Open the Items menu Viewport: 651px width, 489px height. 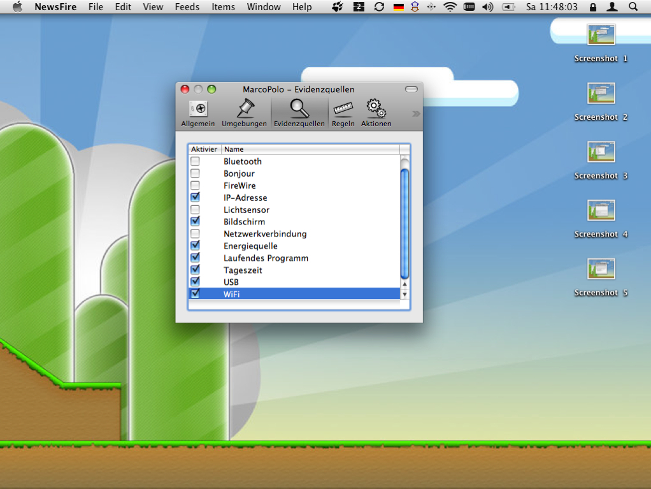(223, 6)
